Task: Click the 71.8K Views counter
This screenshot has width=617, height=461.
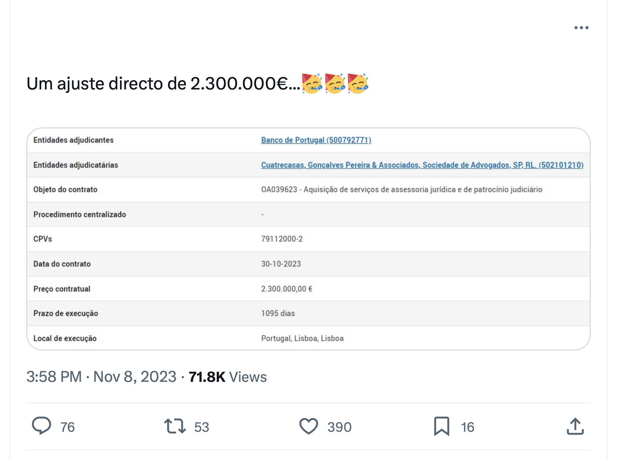Action: pos(228,377)
